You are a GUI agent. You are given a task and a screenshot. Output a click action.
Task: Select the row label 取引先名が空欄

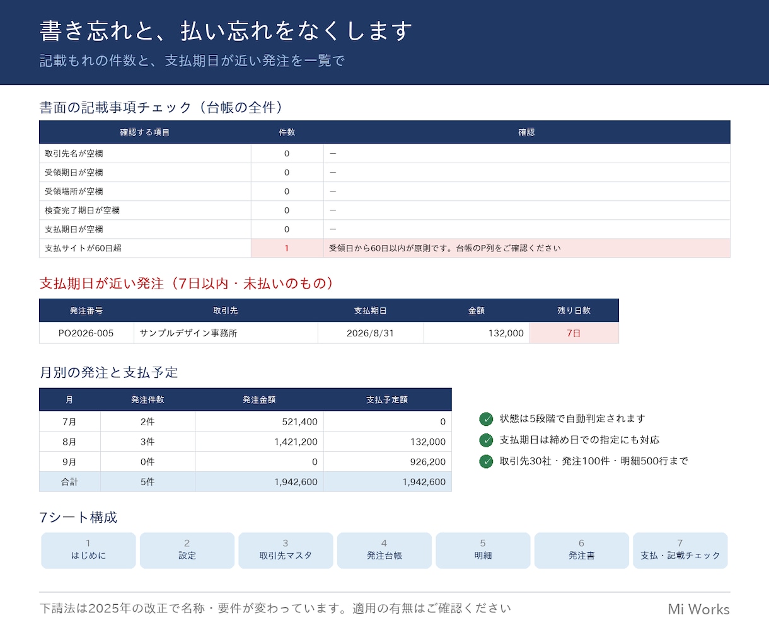(x=74, y=154)
